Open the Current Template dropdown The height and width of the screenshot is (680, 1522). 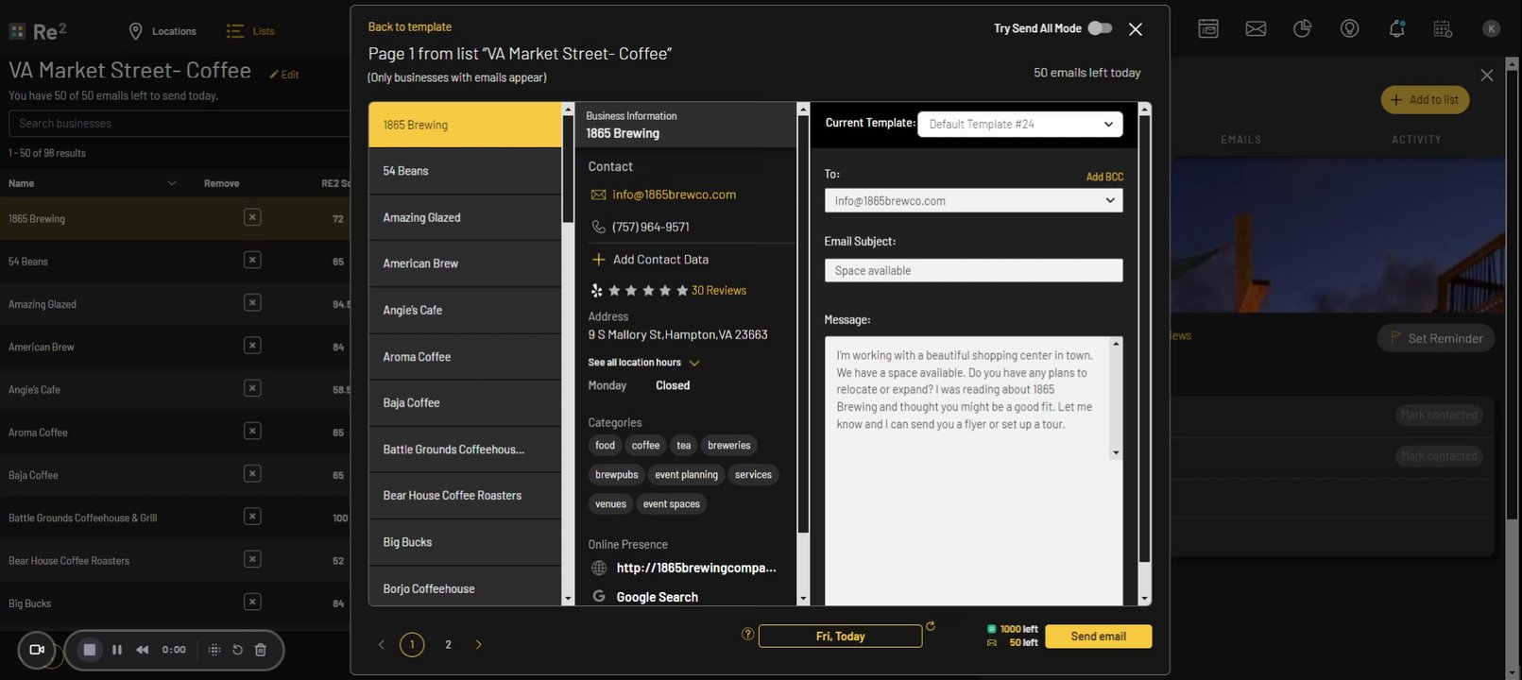[x=1020, y=124]
